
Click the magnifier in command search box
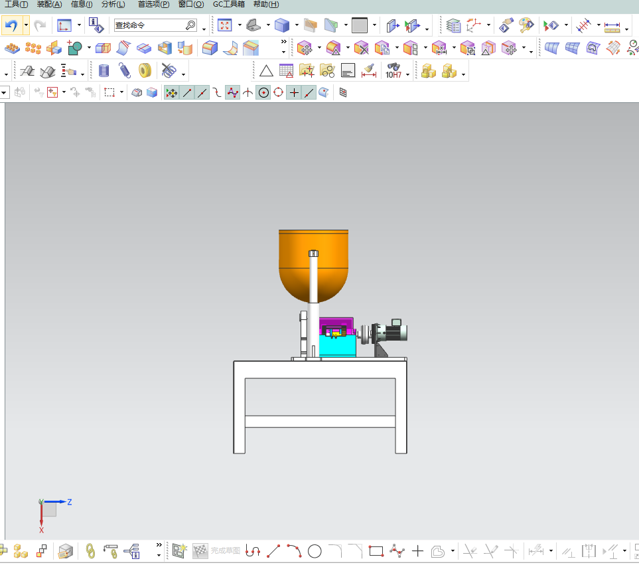tap(190, 25)
